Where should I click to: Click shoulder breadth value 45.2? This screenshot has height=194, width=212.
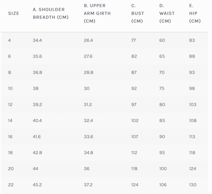click(37, 185)
